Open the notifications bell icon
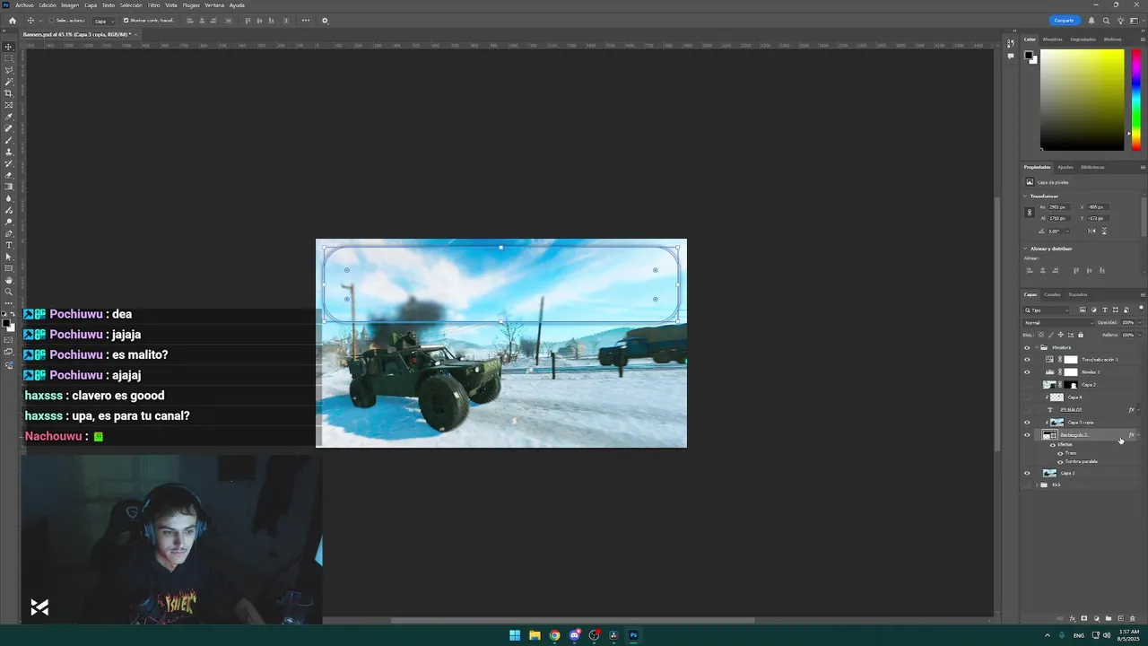Image resolution: width=1148 pixels, height=646 pixels. pyautogui.click(x=1091, y=21)
